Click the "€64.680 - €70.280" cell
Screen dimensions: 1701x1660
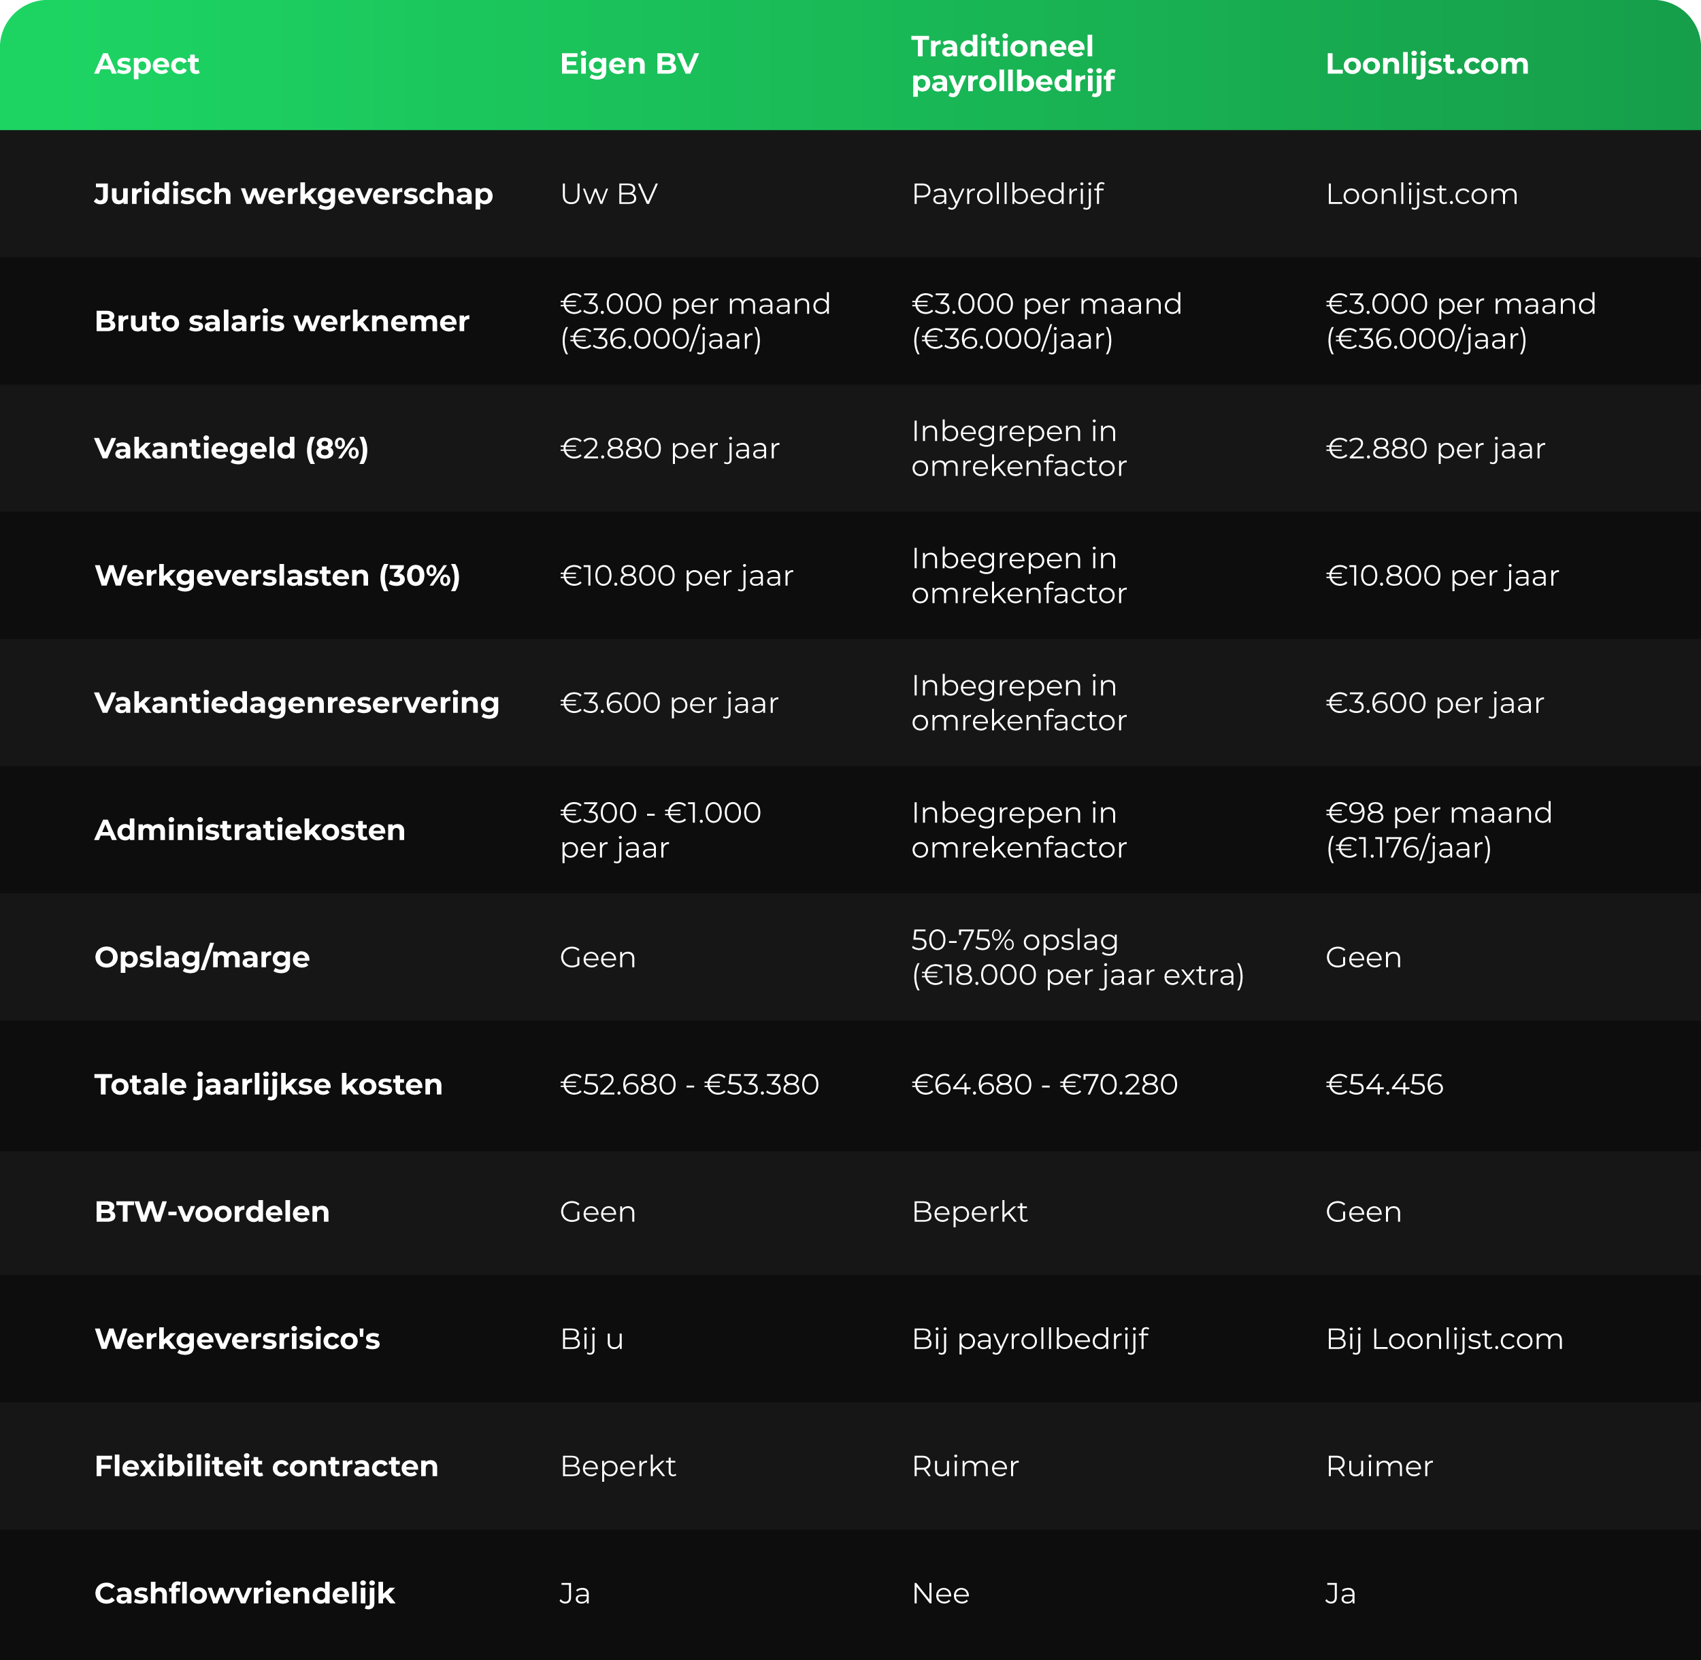point(1044,1084)
